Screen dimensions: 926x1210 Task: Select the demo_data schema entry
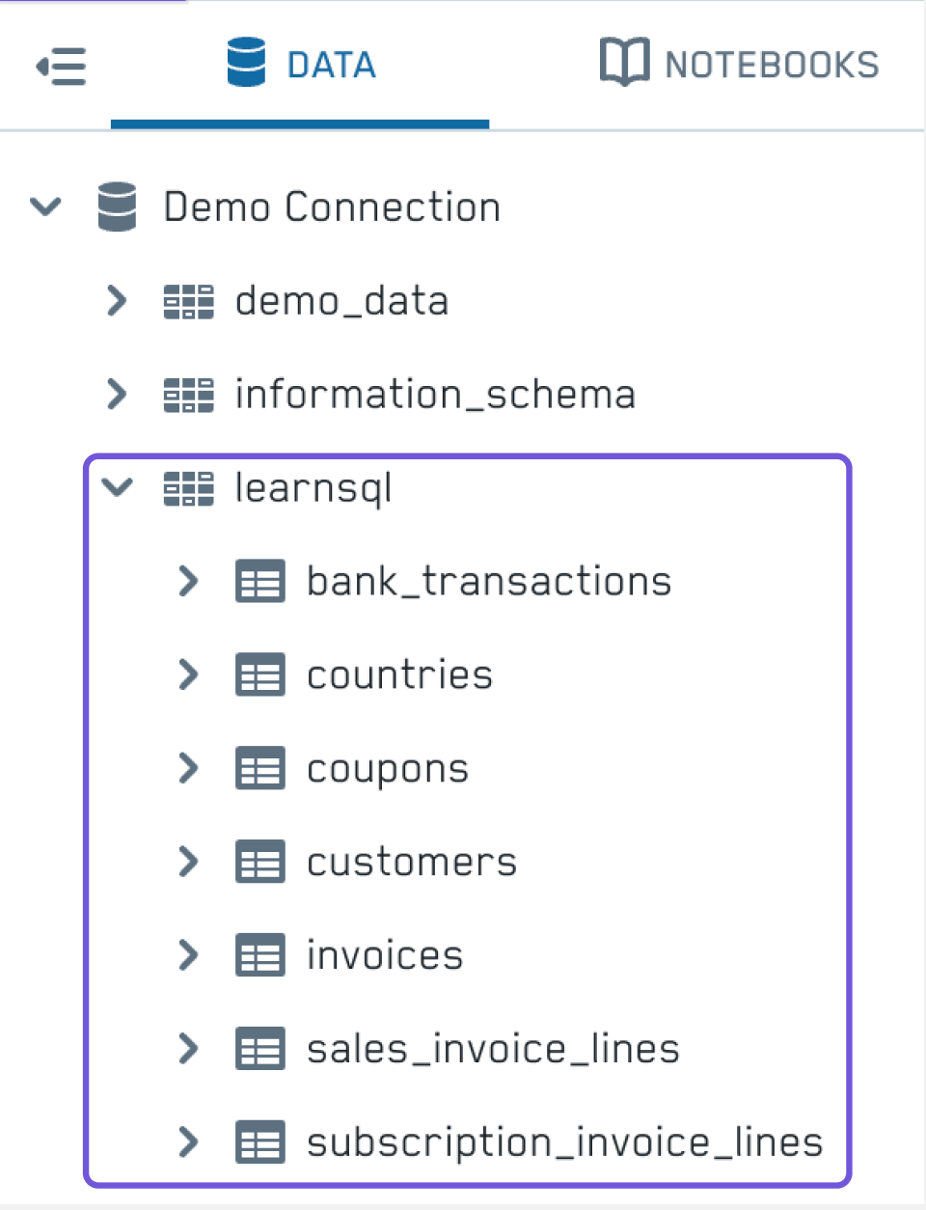click(341, 300)
